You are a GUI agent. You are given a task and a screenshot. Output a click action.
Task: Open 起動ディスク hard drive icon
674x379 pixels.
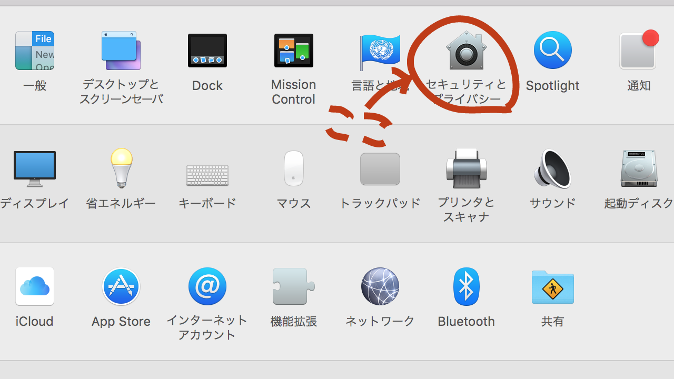[x=639, y=168]
